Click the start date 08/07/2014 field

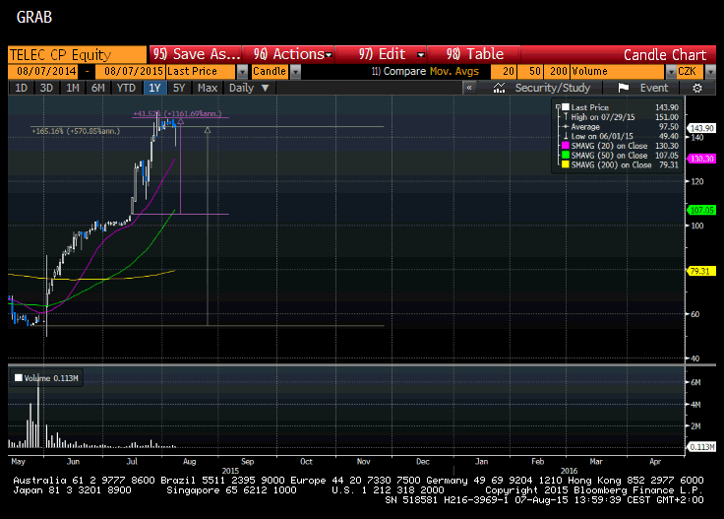coord(43,72)
